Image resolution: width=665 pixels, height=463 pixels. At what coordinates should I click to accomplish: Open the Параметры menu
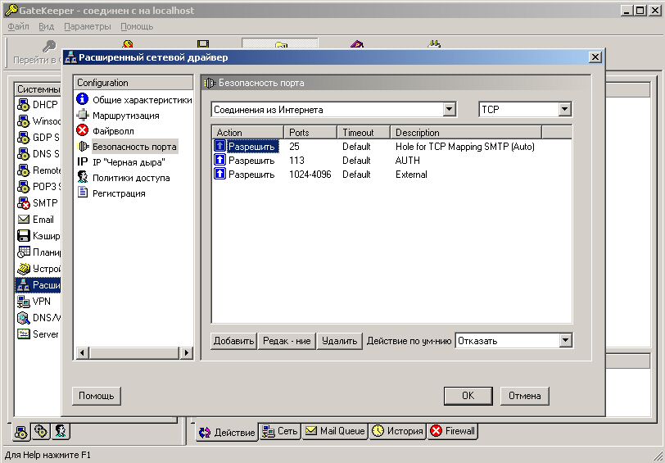point(88,26)
